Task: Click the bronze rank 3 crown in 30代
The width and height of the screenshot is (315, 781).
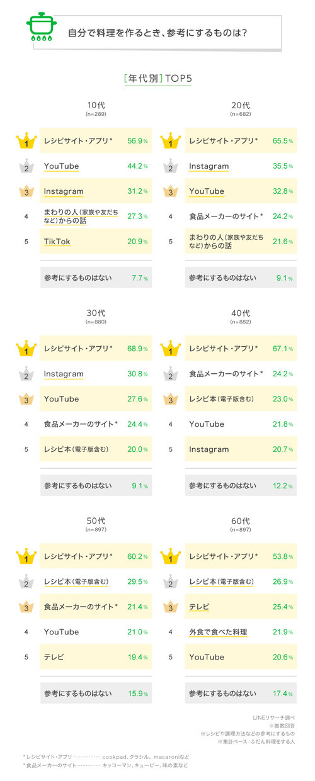Action: [x=26, y=399]
